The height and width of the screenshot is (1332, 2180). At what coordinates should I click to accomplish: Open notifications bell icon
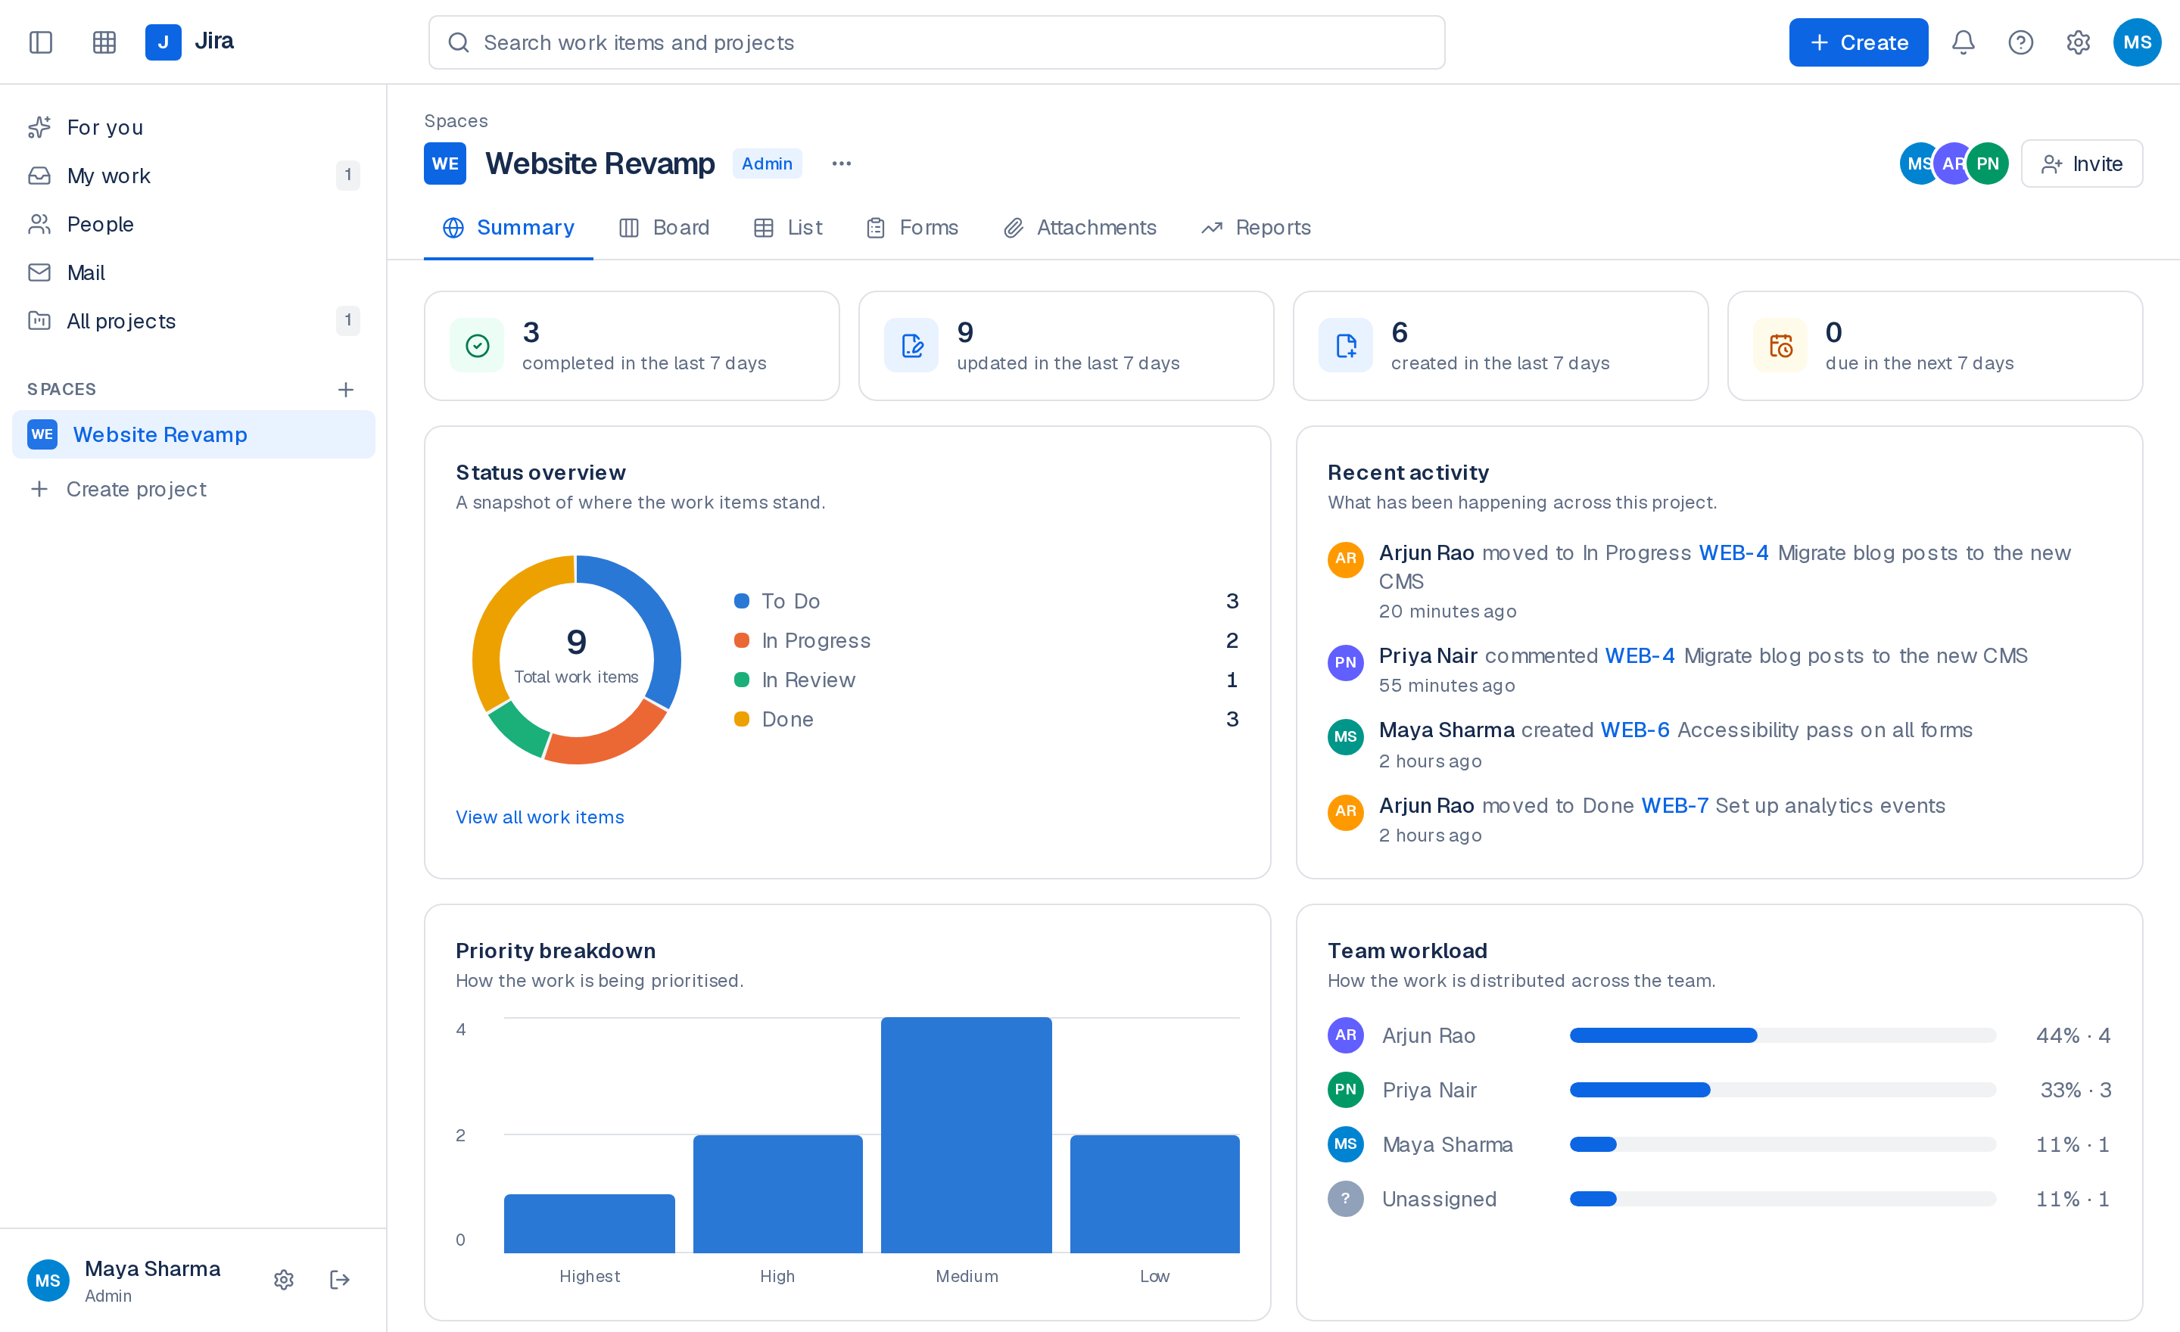[1964, 42]
